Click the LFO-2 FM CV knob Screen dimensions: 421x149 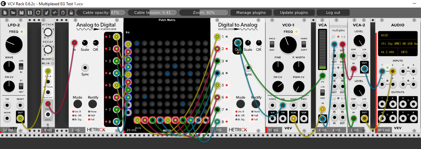(x=10, y=86)
